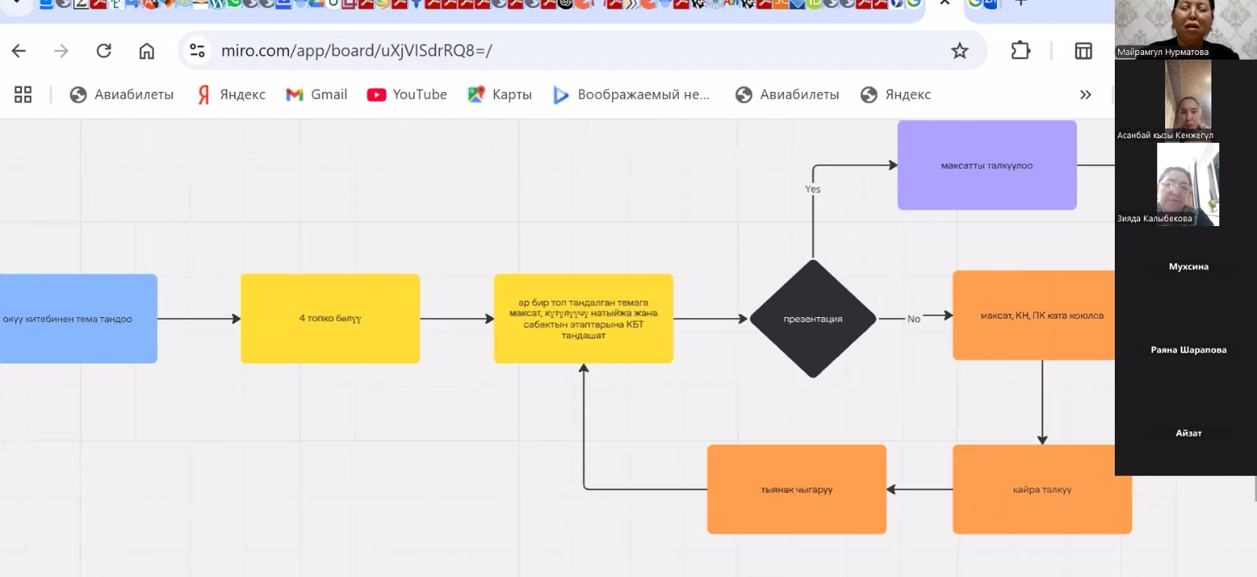Reload the Miro board page
This screenshot has height=577, width=1257.
click(x=104, y=51)
